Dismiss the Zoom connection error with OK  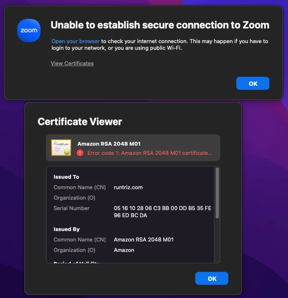[x=253, y=83]
